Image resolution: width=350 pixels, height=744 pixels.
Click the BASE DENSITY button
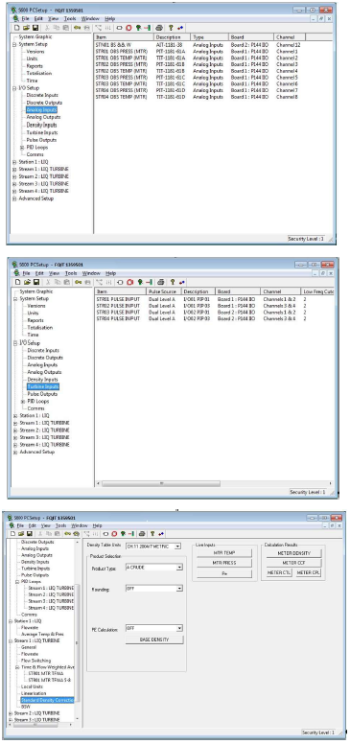154,639
